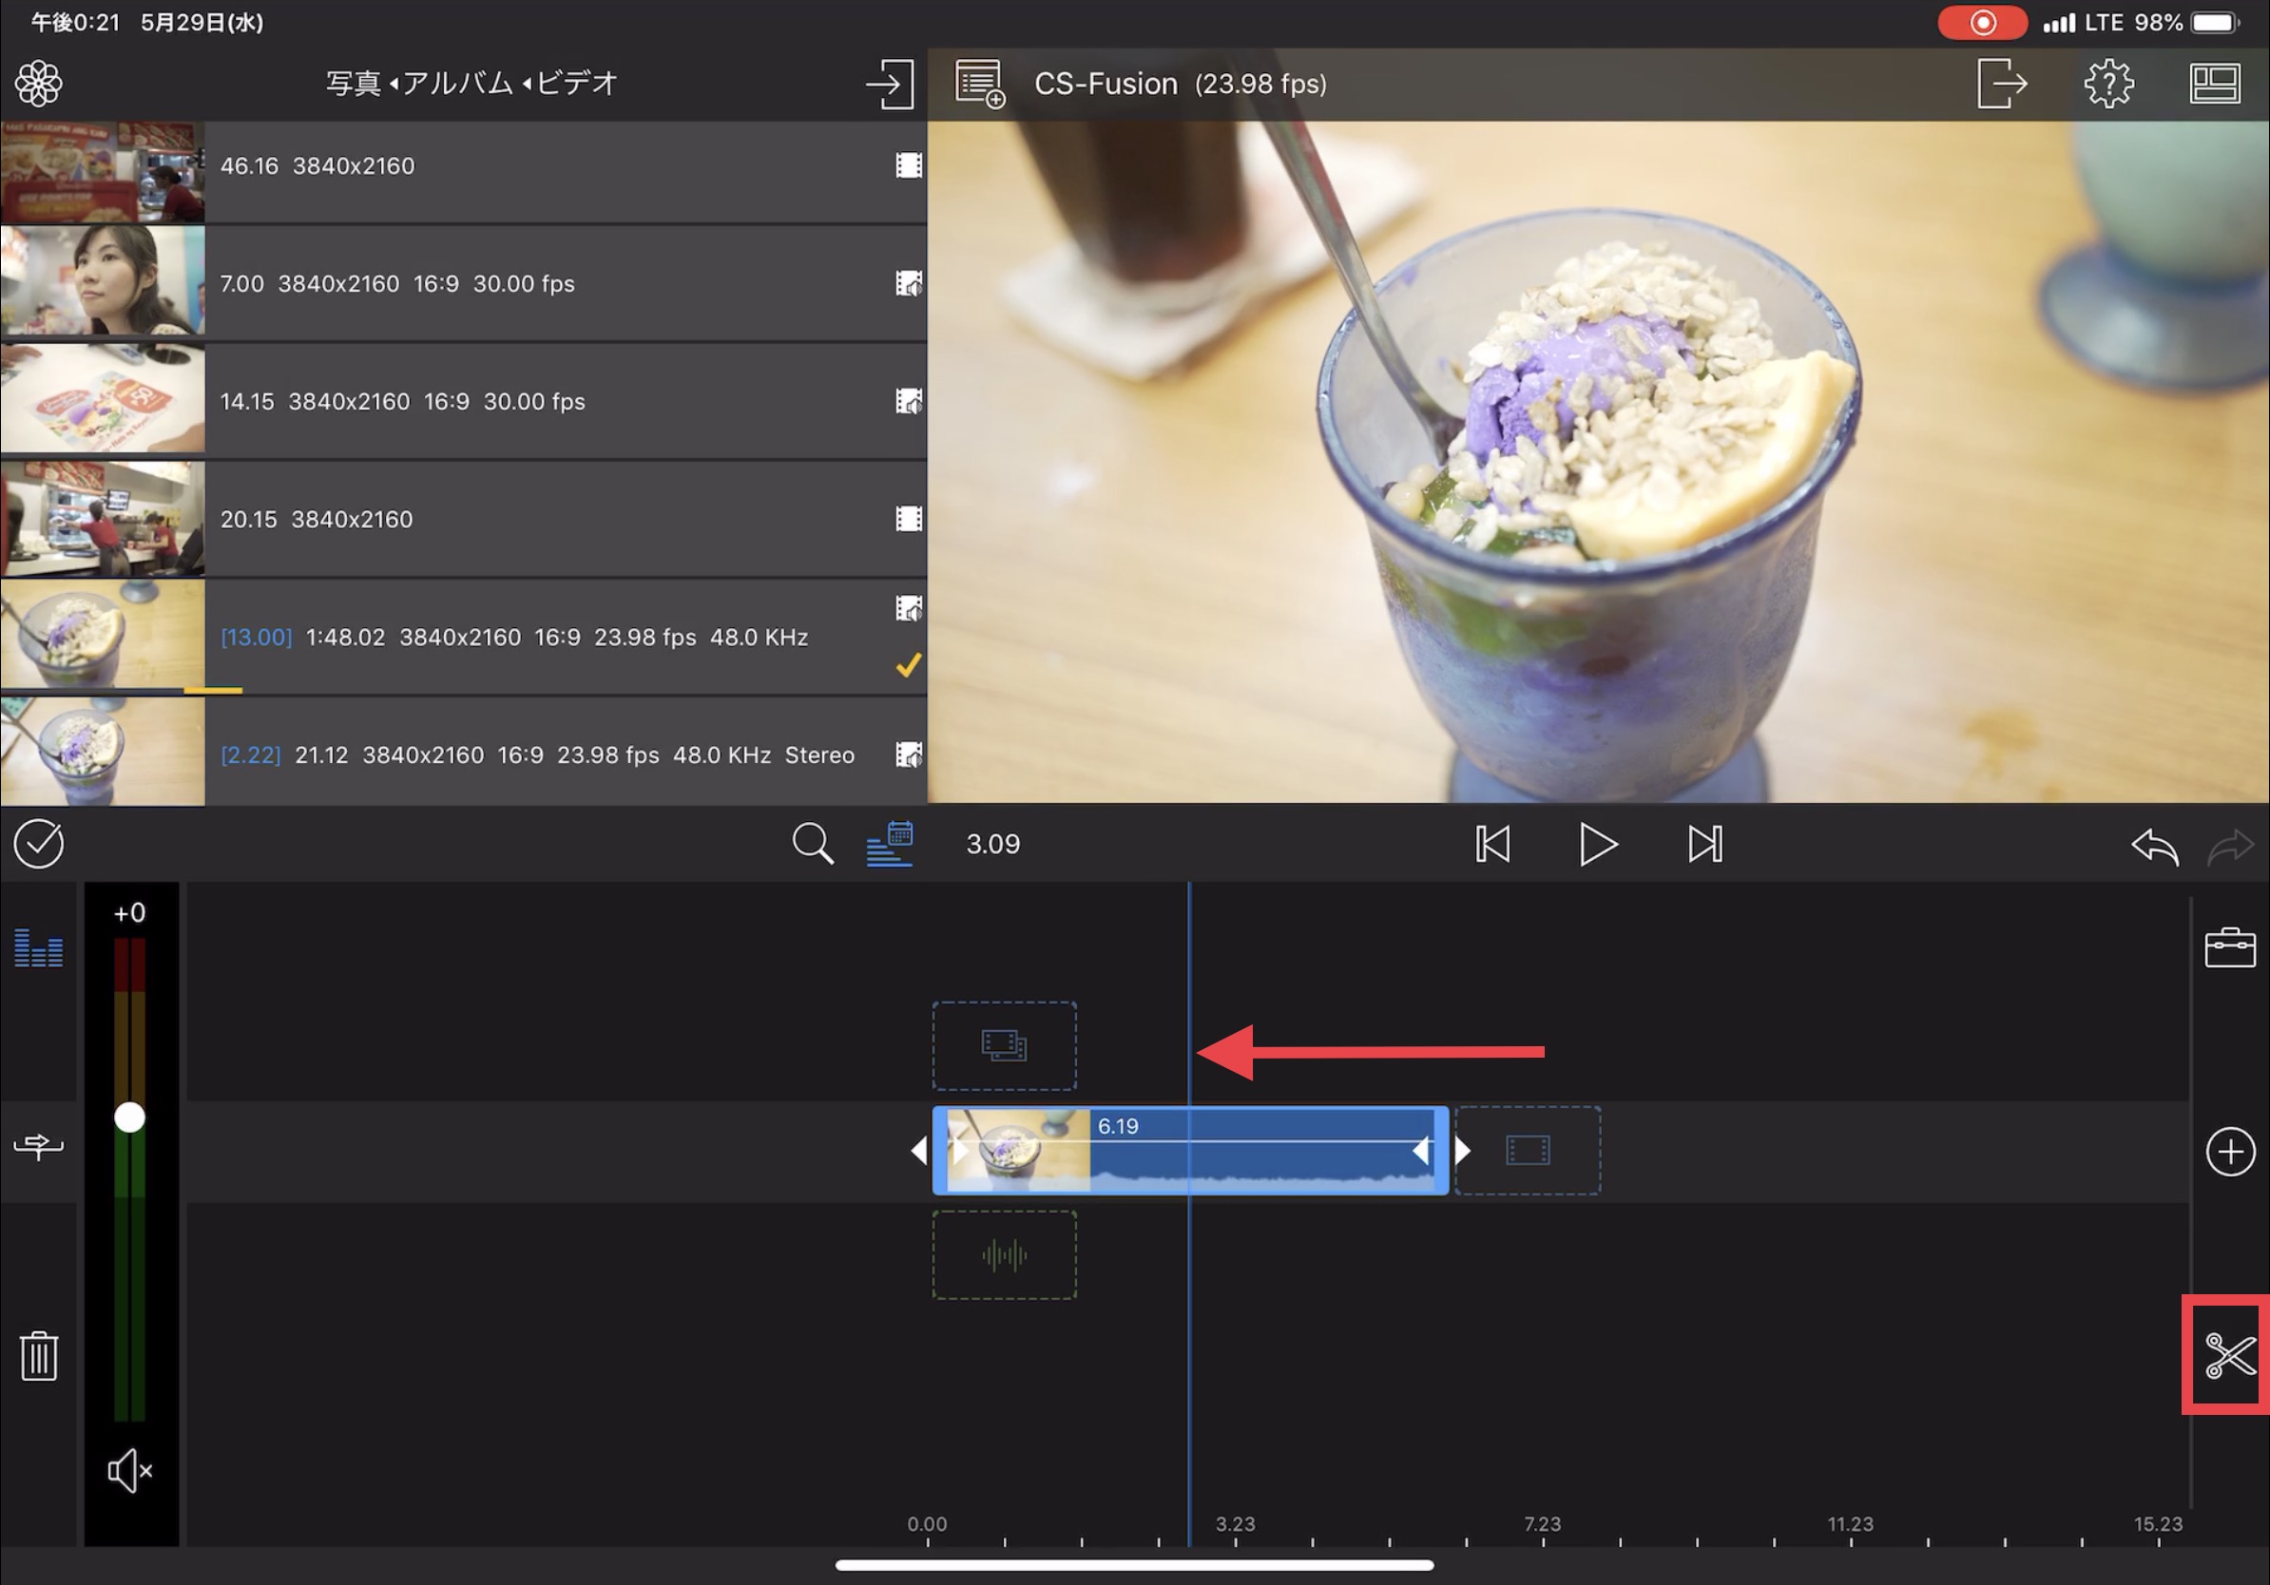Go back to アルバム breadcrumb
Viewport: 2270px width, 1585px height.
coord(457,83)
